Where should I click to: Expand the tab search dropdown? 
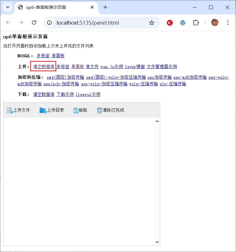tap(8, 7)
